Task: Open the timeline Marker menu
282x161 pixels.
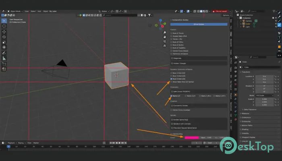Action: [36, 143]
